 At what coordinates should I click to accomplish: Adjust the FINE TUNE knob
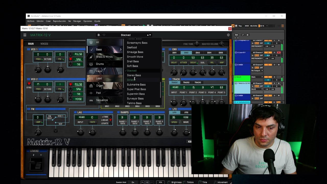click(197, 44)
